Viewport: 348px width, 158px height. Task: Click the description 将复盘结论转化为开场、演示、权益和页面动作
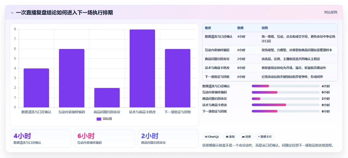[294, 68]
